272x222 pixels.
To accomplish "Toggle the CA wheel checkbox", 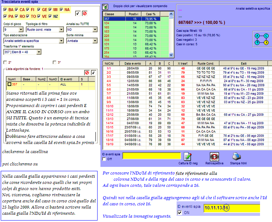I will [16, 9].
